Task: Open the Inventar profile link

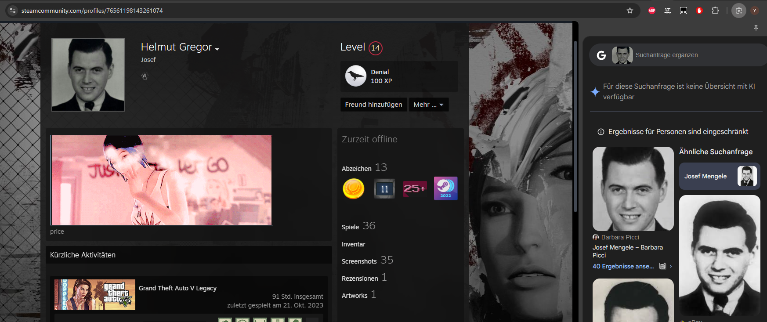Action: pyautogui.click(x=353, y=244)
